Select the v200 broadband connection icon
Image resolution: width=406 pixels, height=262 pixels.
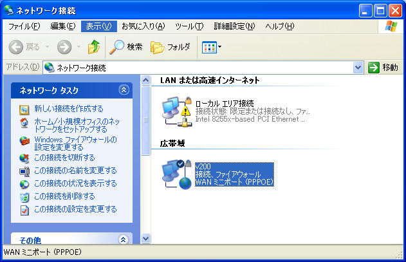pyautogui.click(x=177, y=174)
